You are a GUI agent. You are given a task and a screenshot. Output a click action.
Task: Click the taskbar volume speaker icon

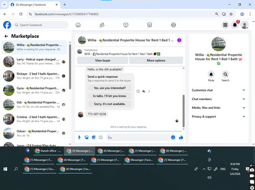coord(209,177)
